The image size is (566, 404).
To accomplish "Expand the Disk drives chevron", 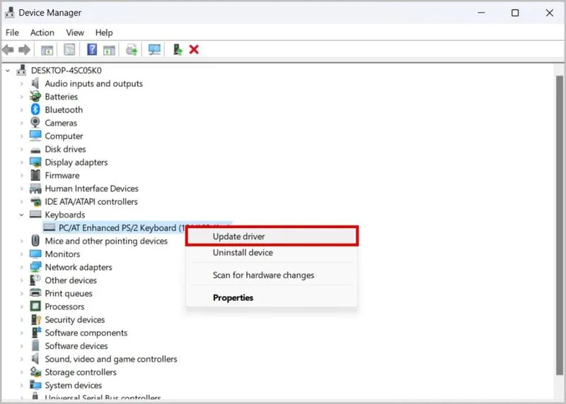I will click(22, 149).
